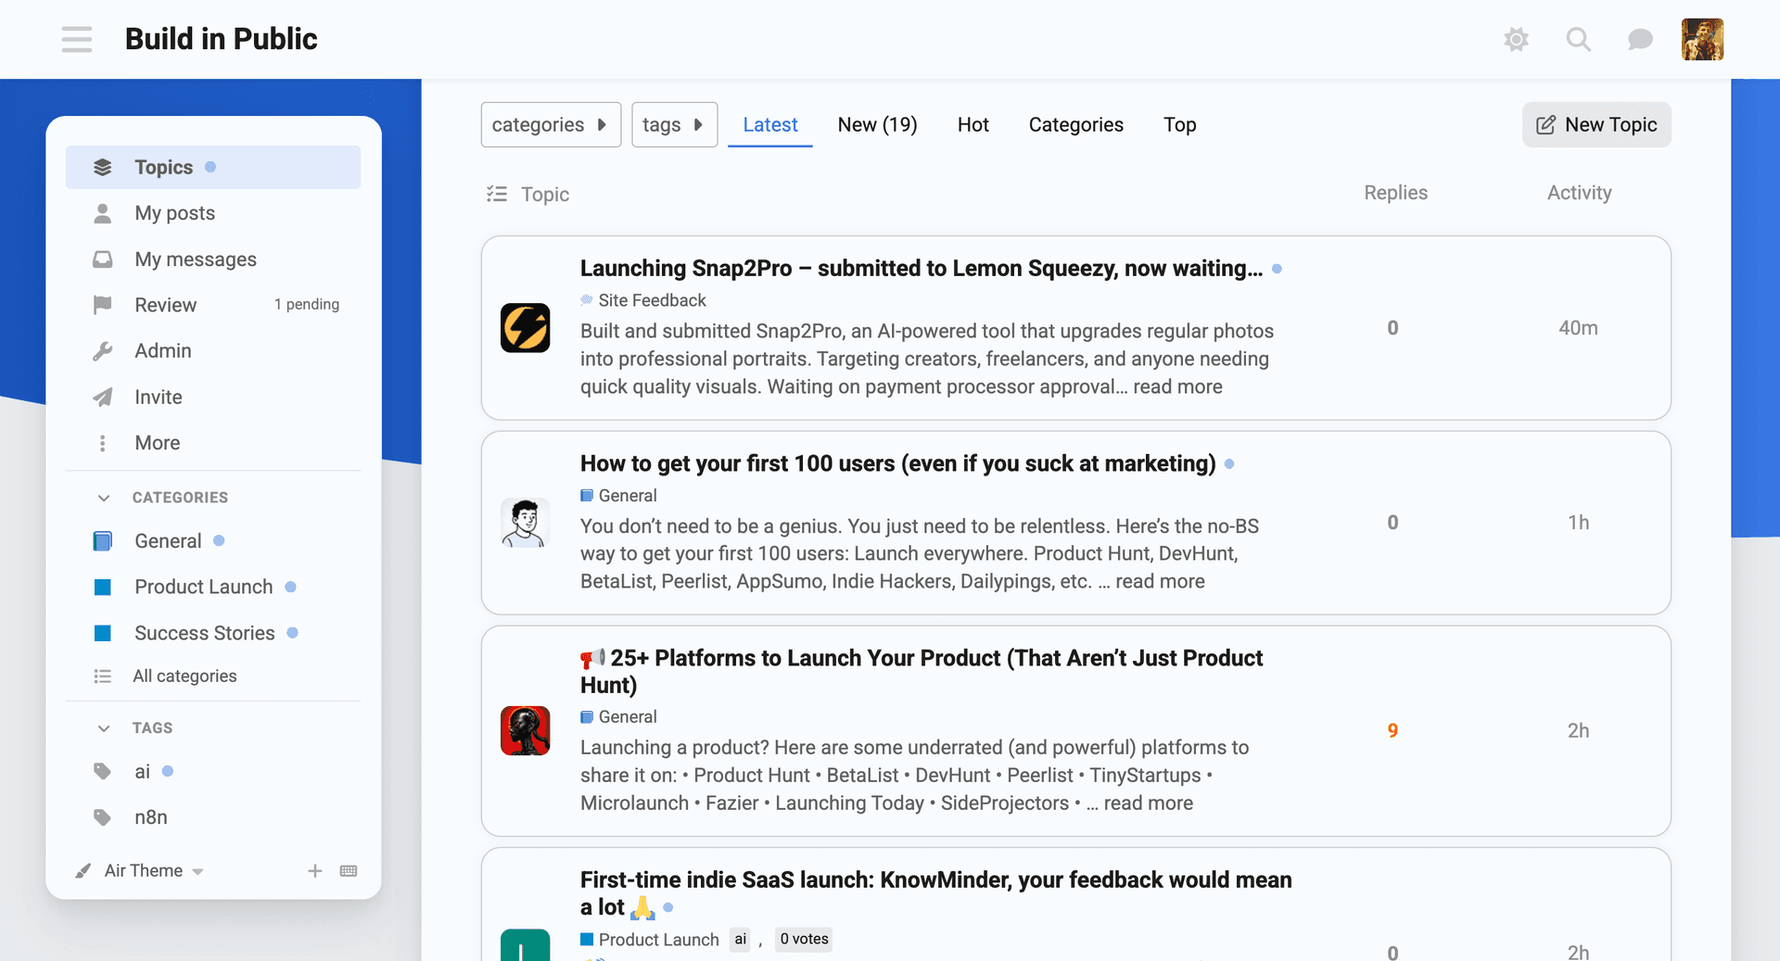Image resolution: width=1780 pixels, height=961 pixels.
Task: Open the 'How to get your first 100 users' topic
Action: [897, 463]
